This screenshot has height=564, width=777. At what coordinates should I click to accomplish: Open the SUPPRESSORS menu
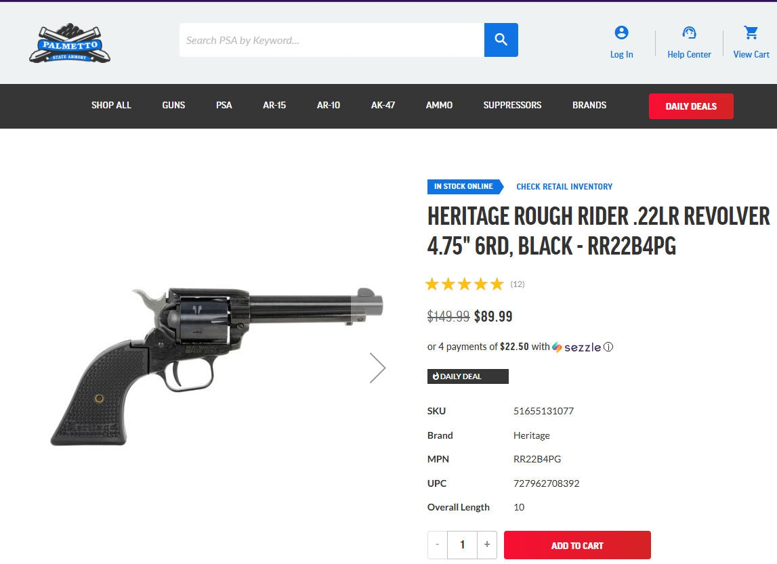point(512,106)
